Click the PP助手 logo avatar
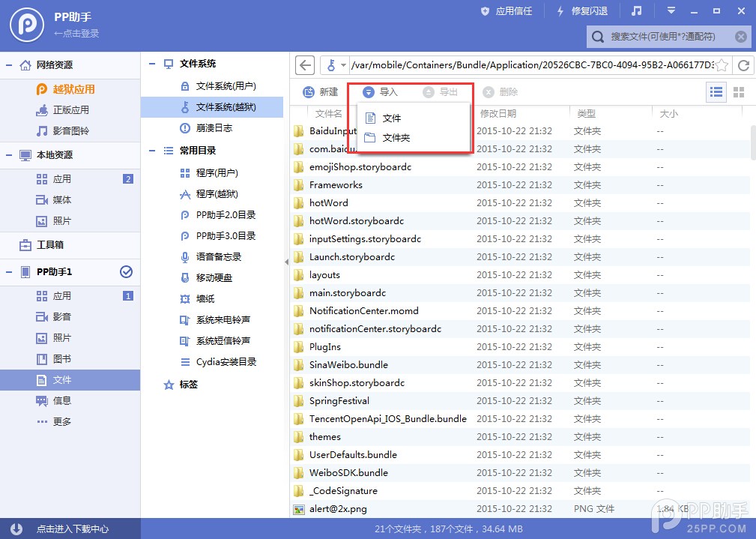 point(27,25)
